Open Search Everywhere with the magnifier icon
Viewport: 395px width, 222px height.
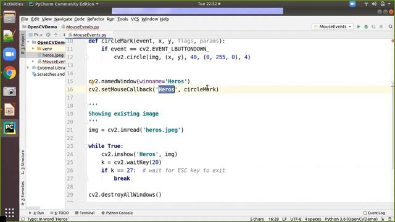[x=391, y=27]
